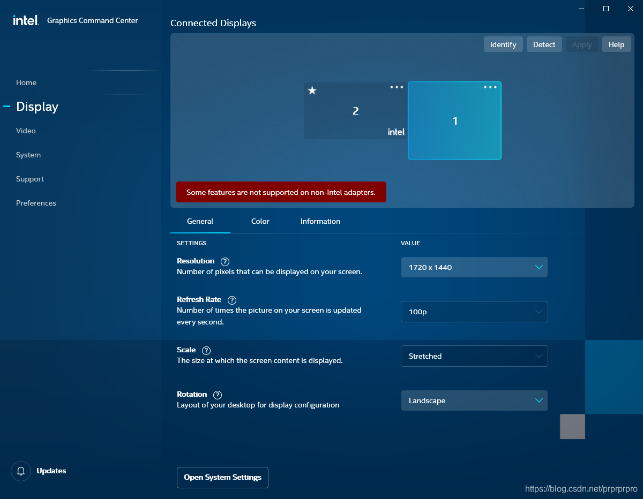Click the Intel logo in the sidebar header
The width and height of the screenshot is (643, 499).
point(26,20)
